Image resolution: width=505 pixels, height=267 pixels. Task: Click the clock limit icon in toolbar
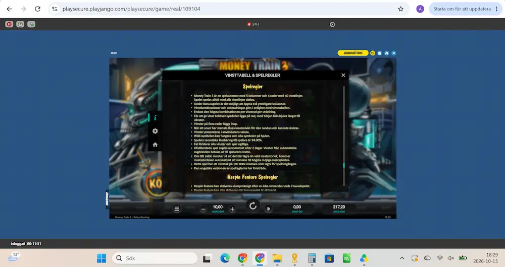(x=20, y=24)
